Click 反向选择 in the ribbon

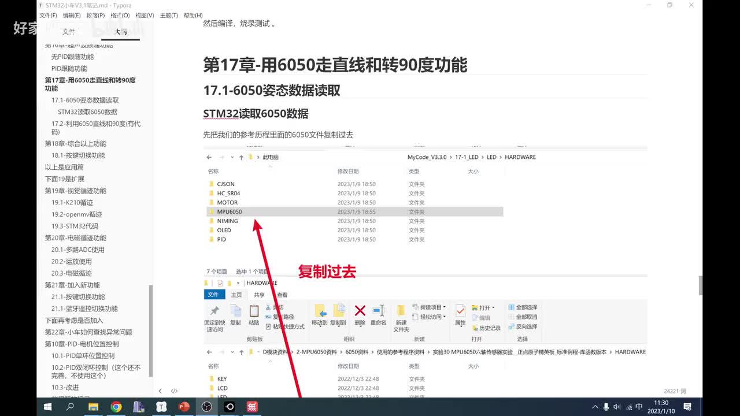click(523, 326)
